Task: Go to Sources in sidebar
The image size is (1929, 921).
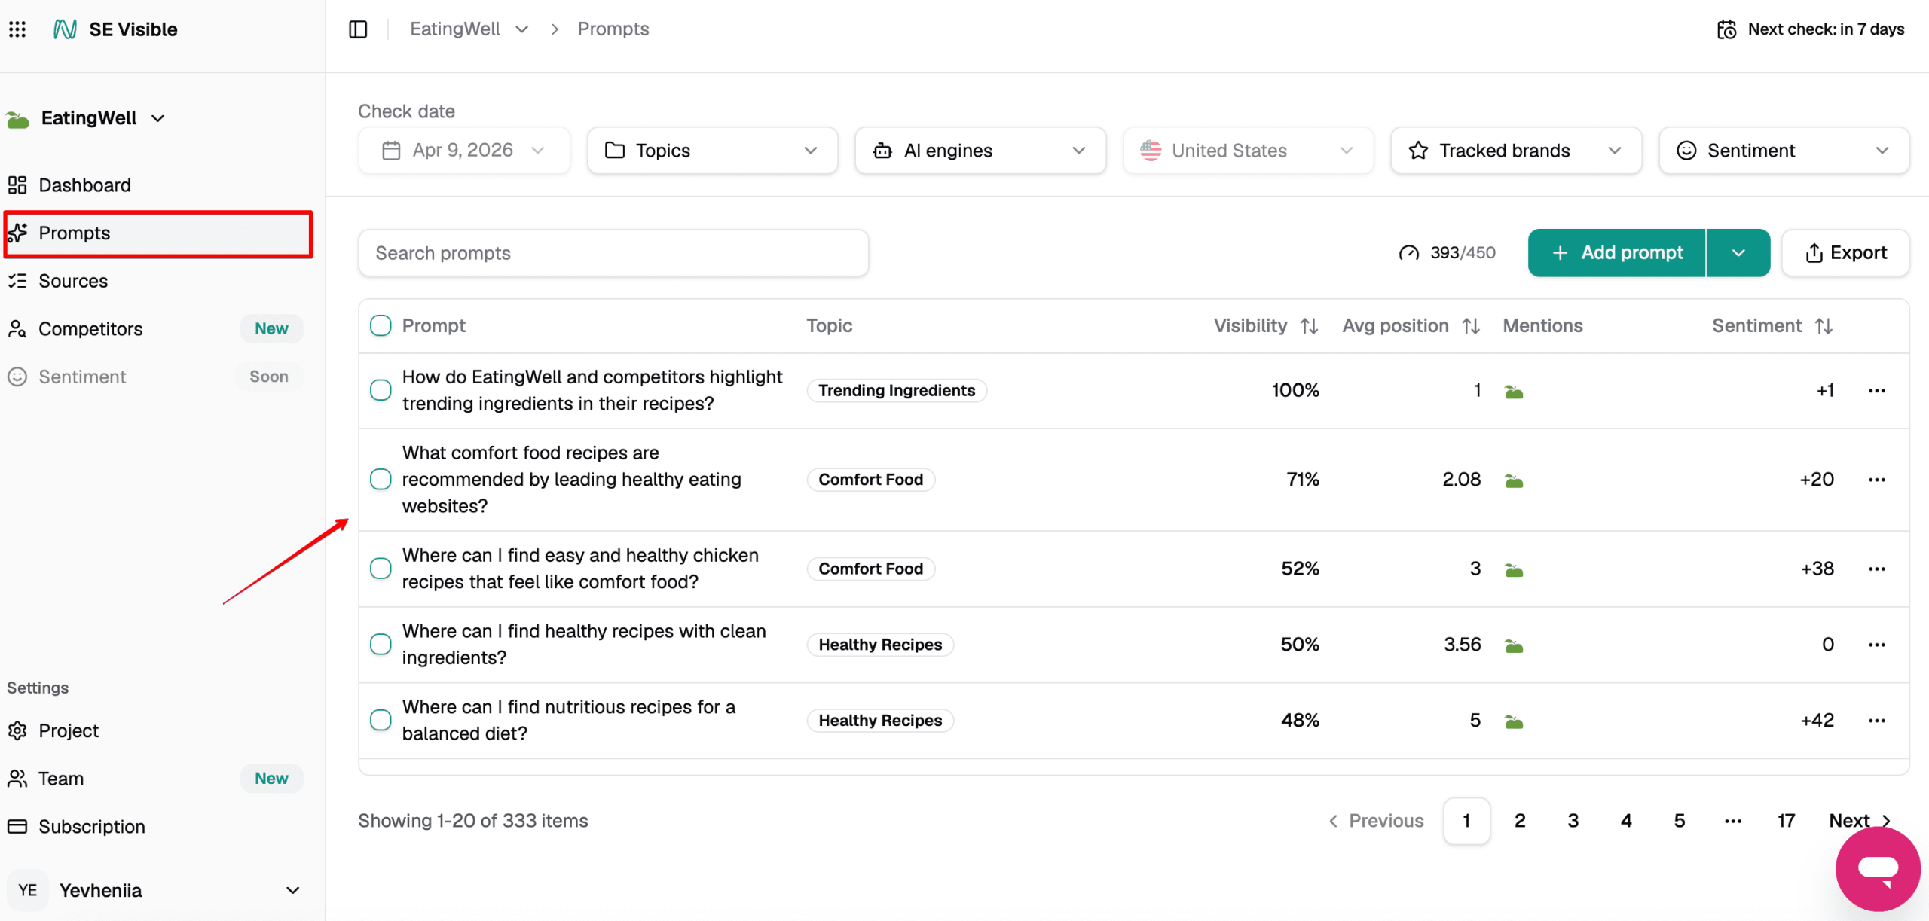Action: tap(73, 281)
